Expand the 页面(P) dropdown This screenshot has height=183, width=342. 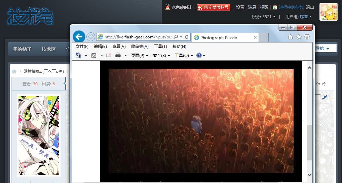click(x=140, y=55)
